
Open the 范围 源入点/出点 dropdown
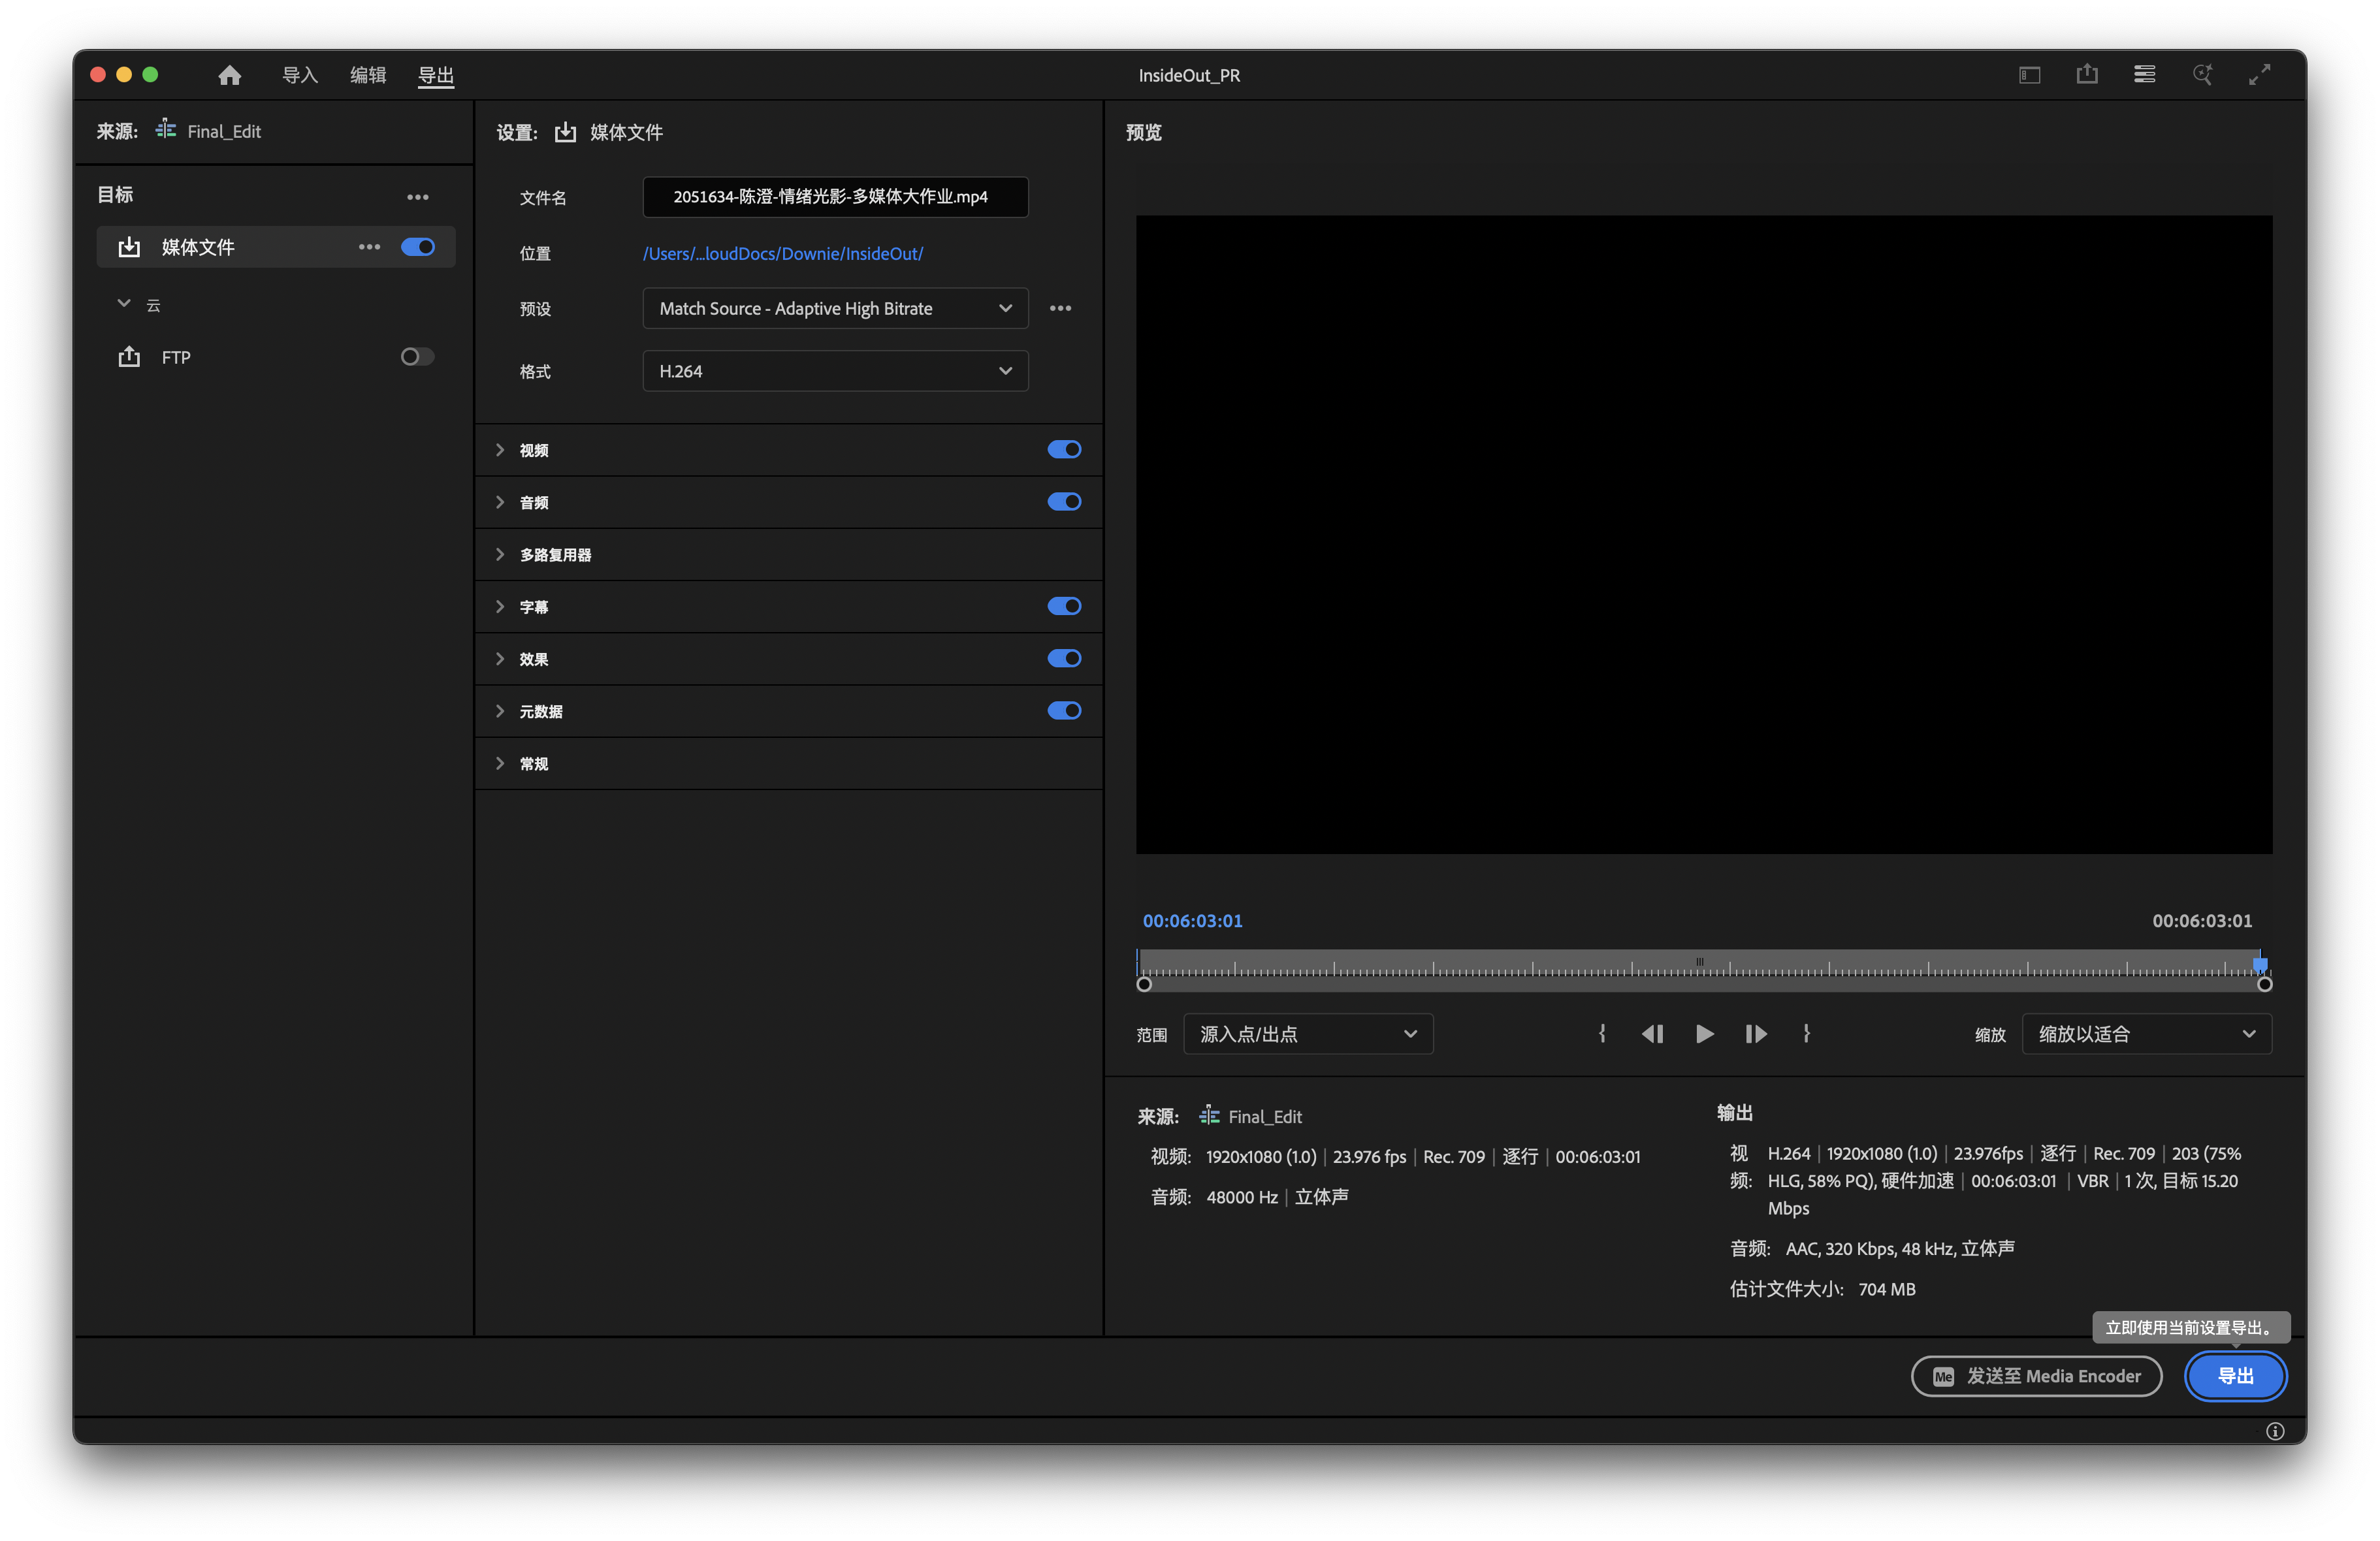pos(1308,1034)
